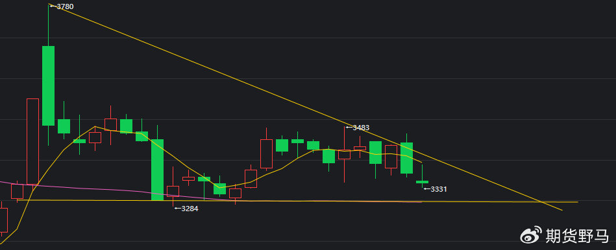
Task: Select the tall green candle below 3780
Action: click(48, 85)
